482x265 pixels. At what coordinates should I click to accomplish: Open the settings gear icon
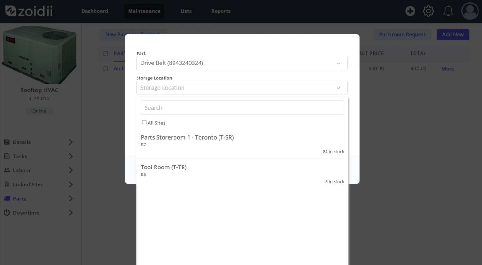[428, 11]
